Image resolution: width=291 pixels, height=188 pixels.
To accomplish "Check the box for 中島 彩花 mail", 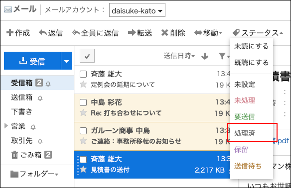I will (x=83, y=102).
